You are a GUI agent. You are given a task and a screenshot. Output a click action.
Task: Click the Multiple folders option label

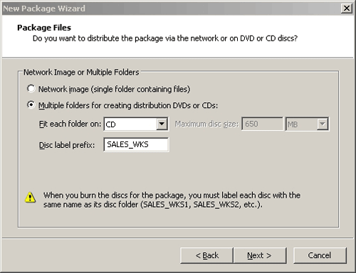click(x=128, y=105)
